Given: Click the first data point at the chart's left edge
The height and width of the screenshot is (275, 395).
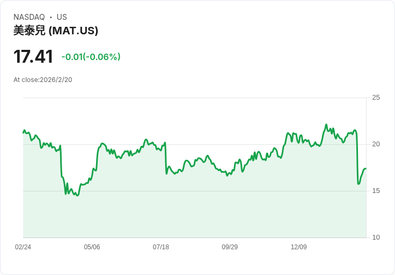Looking at the screenshot, I should tap(23, 132).
